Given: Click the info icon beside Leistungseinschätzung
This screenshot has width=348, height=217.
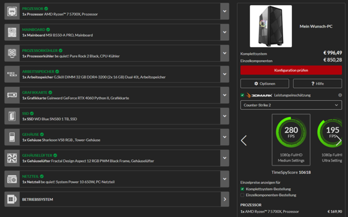Looking at the screenshot, I should [340, 95].
